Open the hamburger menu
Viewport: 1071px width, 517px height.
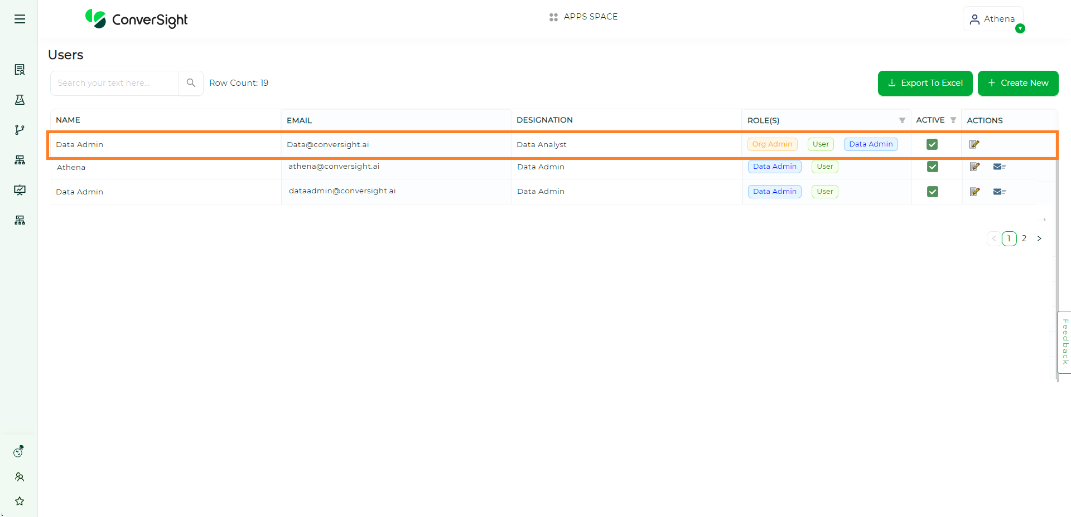click(x=20, y=19)
